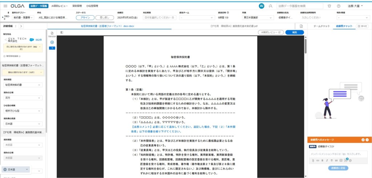Screen dimensions: 372x178
Task: Click the share icon beside GVA TECH
Action: (6, 40)
